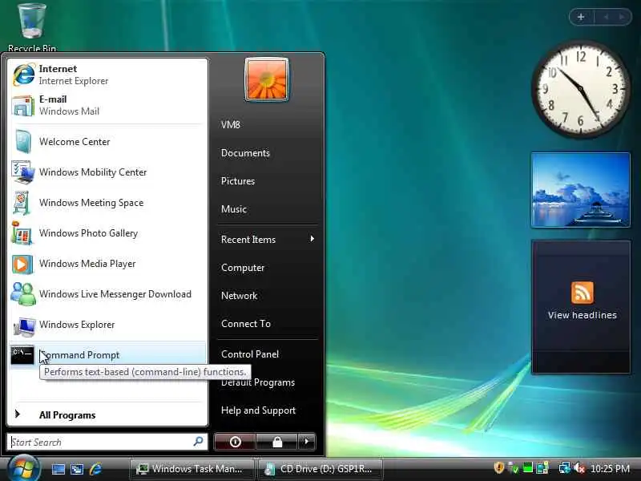
Task: Click the power sleep button
Action: (235, 442)
